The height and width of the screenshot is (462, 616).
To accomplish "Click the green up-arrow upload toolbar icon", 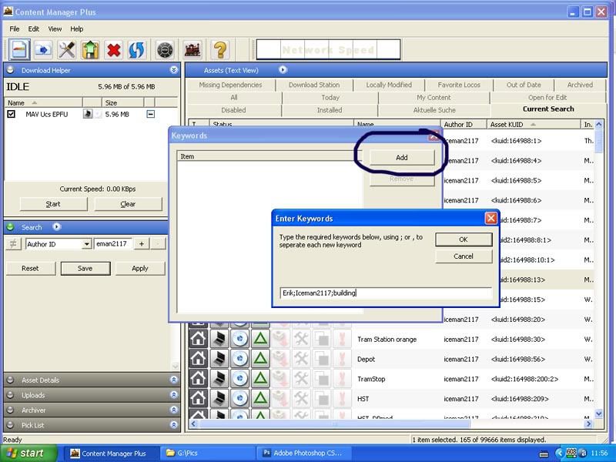I will (x=90, y=50).
